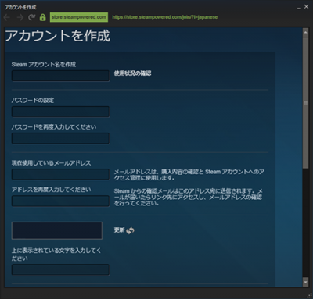Click the 現在使用しているメールアドレス email field
Viewport: 313px width, 299px height.
[60, 174]
